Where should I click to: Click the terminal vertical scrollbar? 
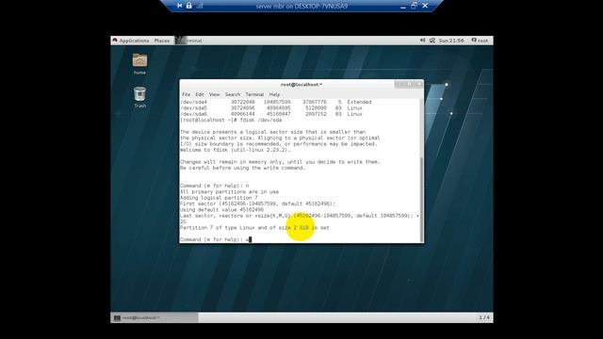coord(421,200)
